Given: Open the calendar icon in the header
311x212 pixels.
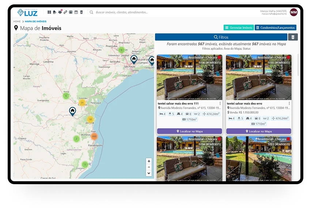Looking at the screenshot, I should point(76,12).
